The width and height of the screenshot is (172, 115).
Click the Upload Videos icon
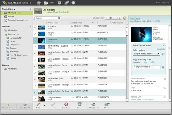pos(8,105)
